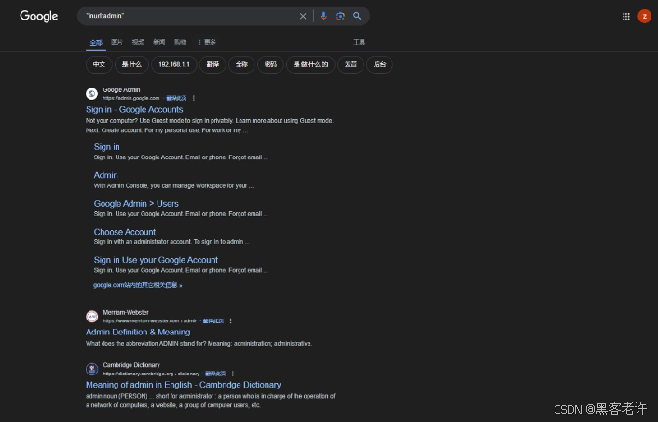This screenshot has width=658, height=422.
Task: Clear the search box with the X icon
Action: click(x=303, y=16)
